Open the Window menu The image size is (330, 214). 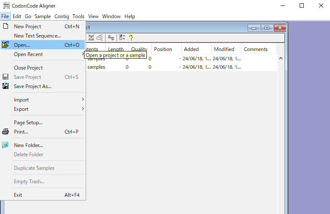[x=111, y=16]
